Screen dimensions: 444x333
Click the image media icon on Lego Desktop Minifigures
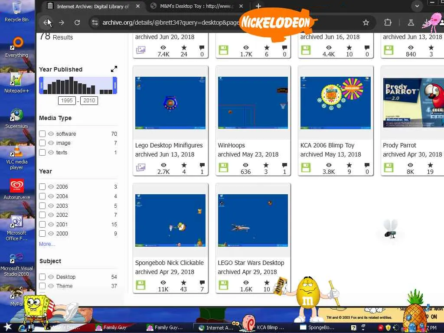tap(141, 168)
